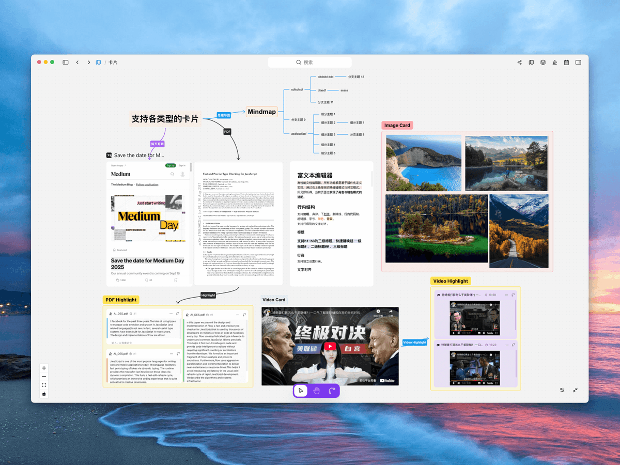Toggle the right side panel
This screenshot has width=620, height=465.
pyautogui.click(x=578, y=62)
